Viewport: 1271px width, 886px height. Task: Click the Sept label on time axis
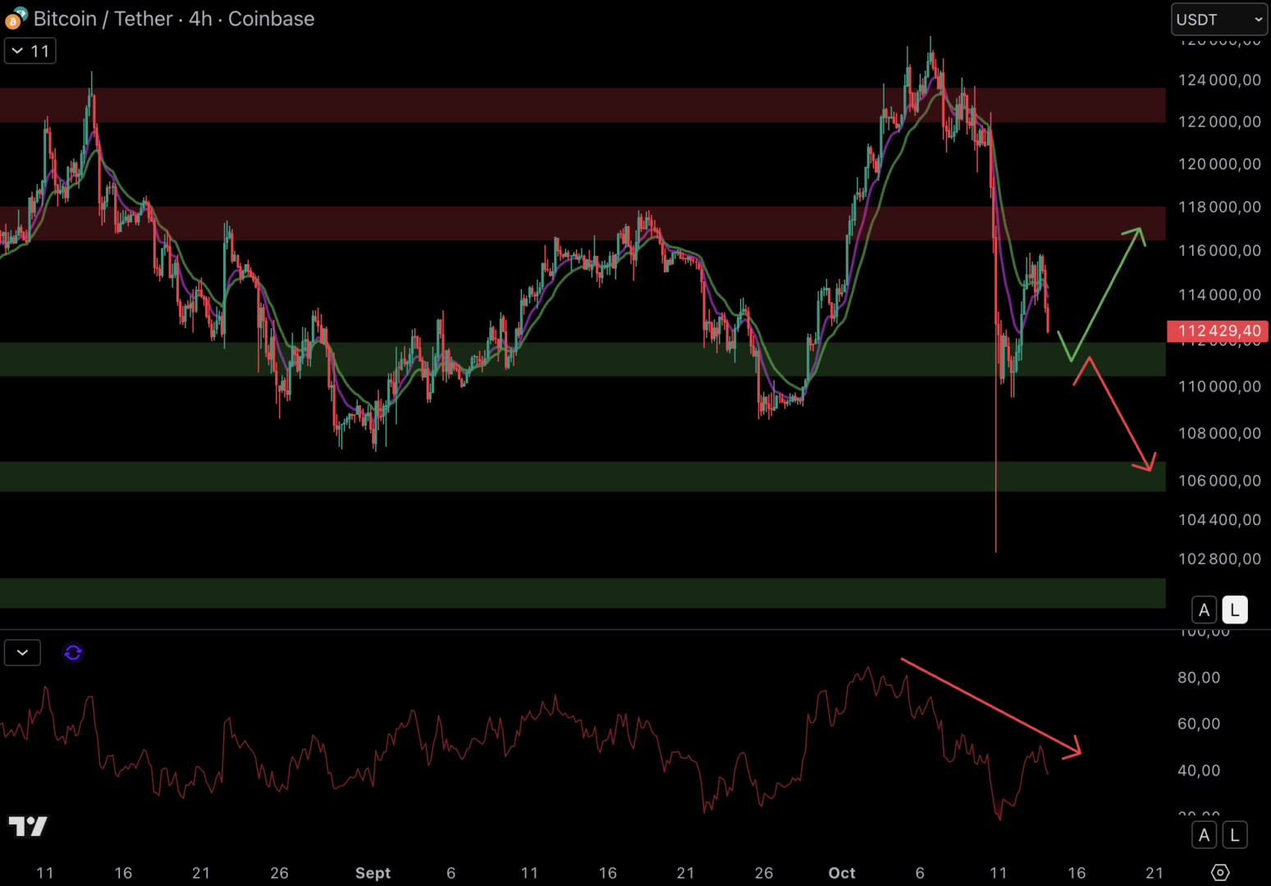coord(373,873)
